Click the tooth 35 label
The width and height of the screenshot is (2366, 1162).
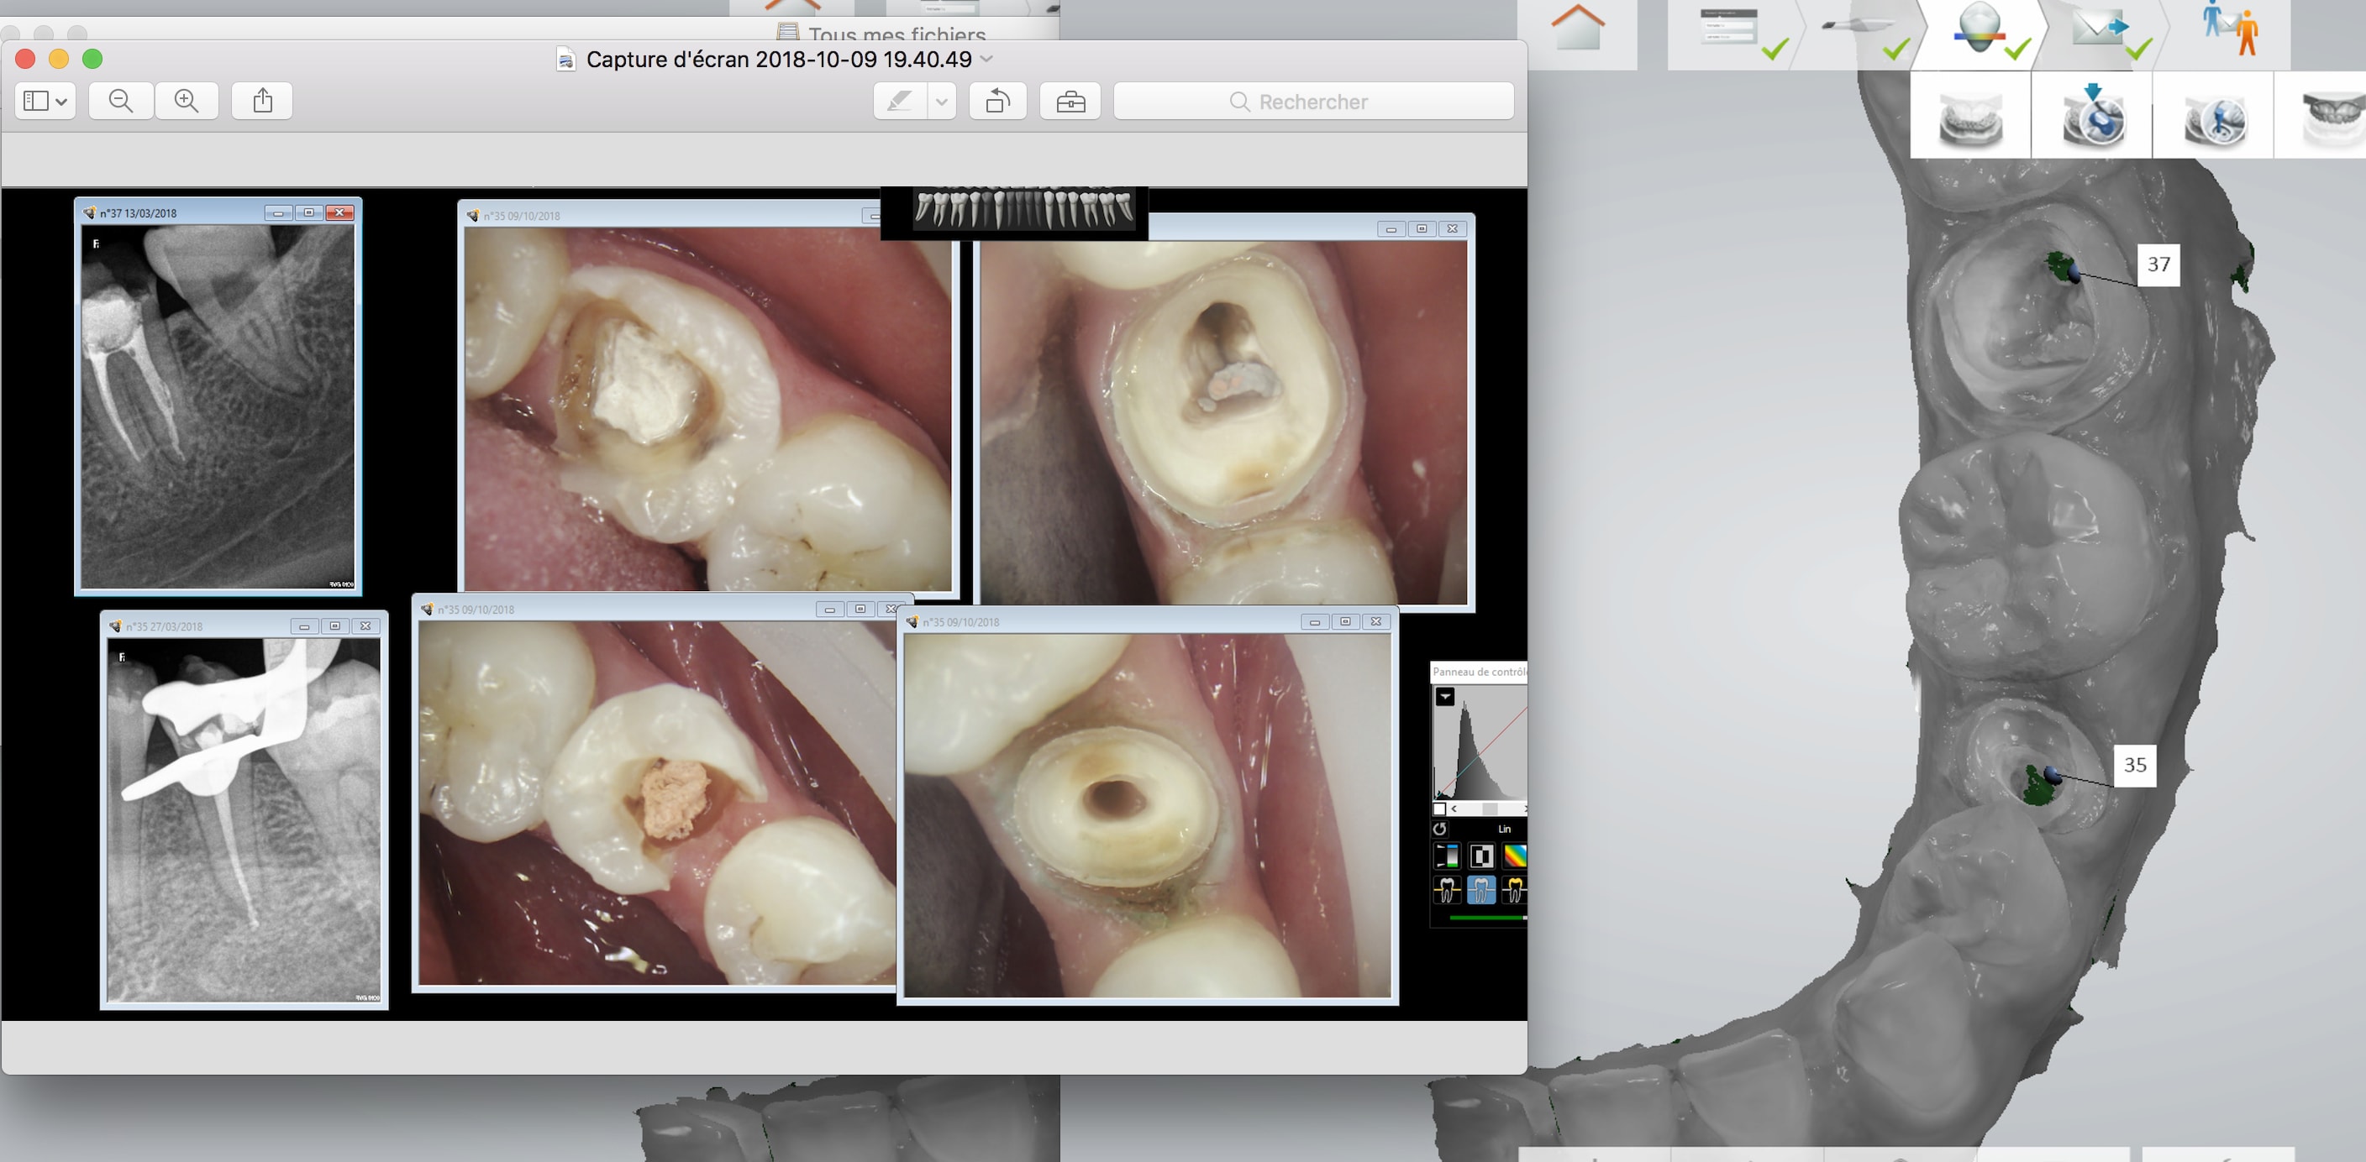pos(2135,765)
